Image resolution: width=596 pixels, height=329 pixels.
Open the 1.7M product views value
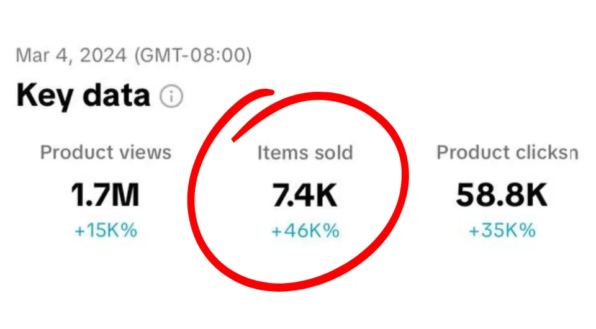click(105, 196)
